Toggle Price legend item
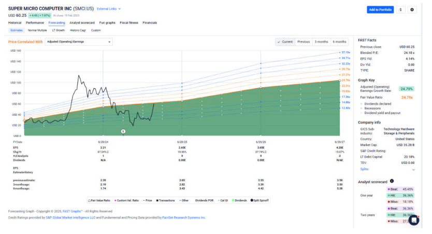Viewport: 432px width, 234px height. (148, 200)
